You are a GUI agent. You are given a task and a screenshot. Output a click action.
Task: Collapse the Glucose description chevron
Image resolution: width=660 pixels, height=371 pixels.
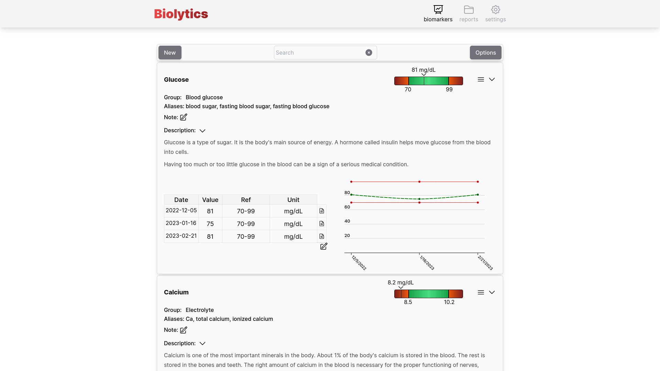pos(202,131)
